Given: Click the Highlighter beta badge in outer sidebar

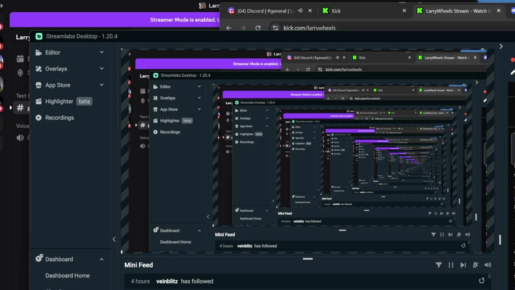Looking at the screenshot, I should click(84, 101).
